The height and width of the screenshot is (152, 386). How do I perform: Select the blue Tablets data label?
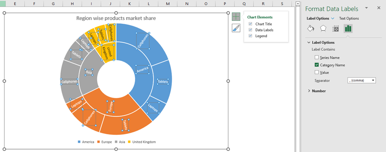coord(163,82)
